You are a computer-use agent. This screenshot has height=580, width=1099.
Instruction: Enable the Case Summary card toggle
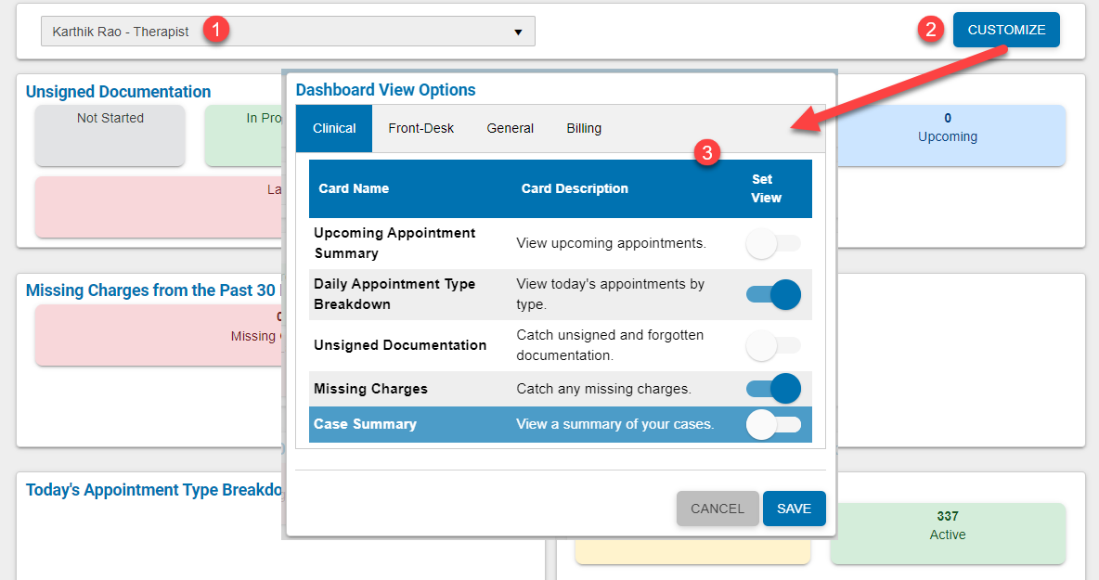(773, 423)
